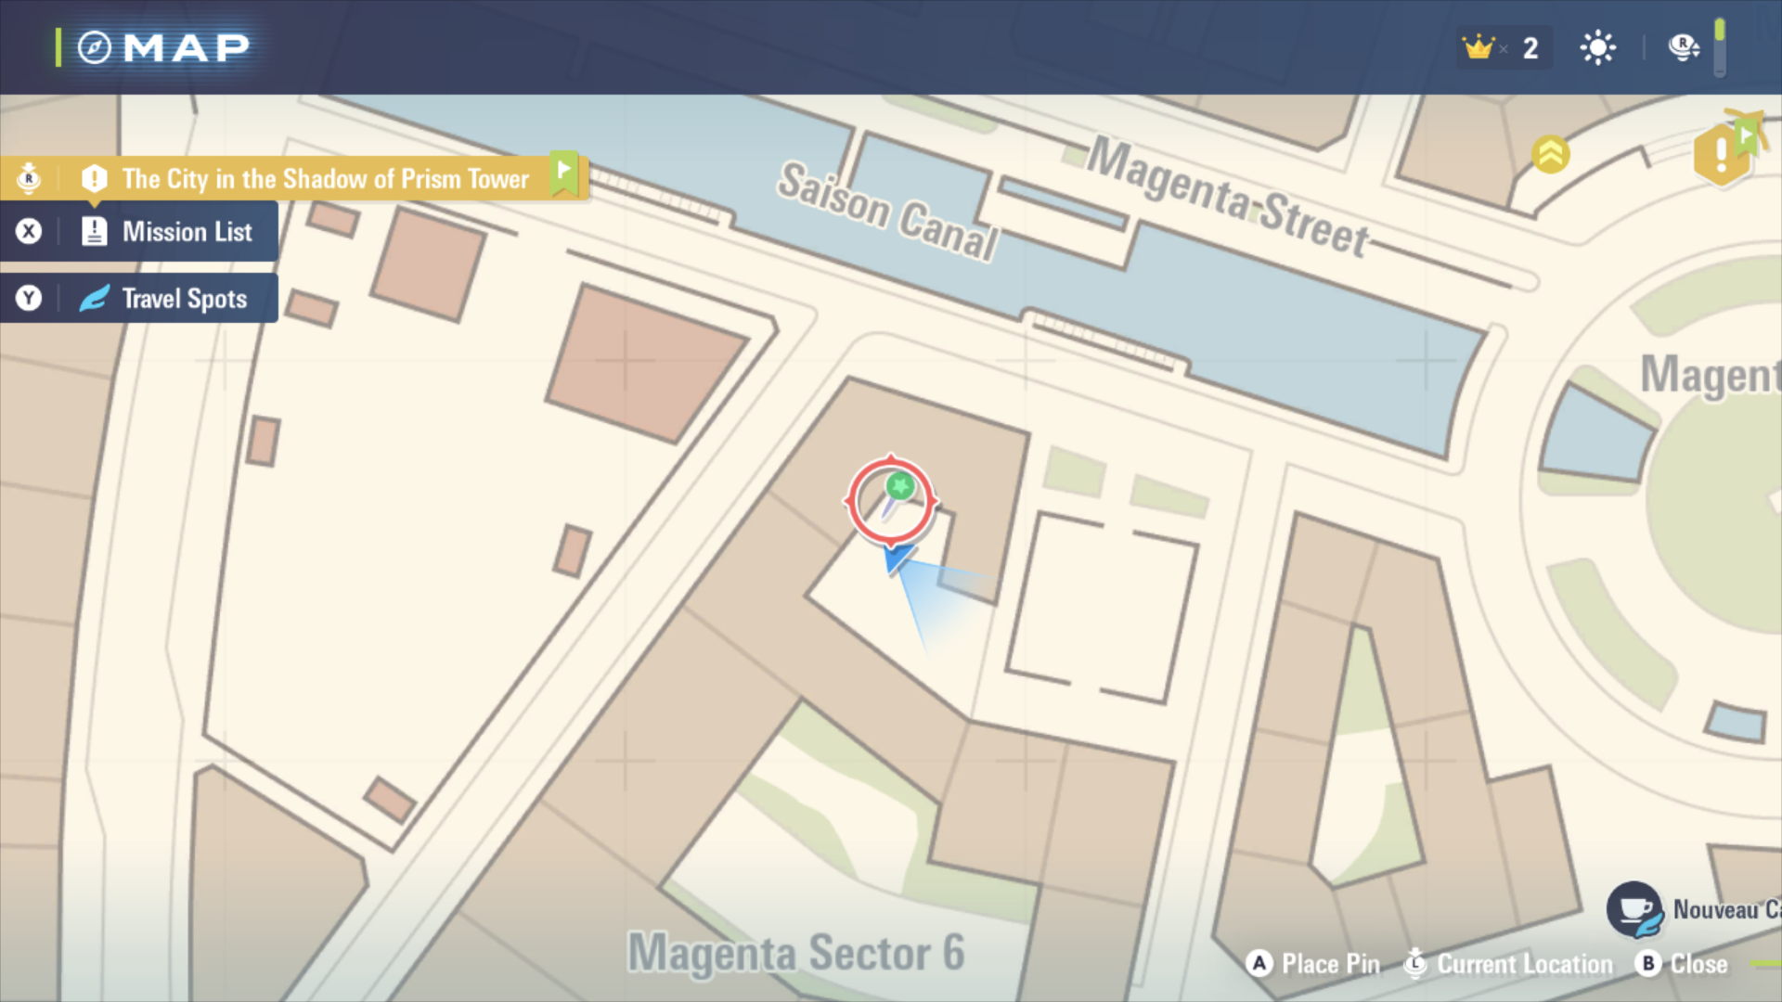Click the compass icon beside MAP title
This screenshot has width=1782, height=1002.
click(94, 47)
